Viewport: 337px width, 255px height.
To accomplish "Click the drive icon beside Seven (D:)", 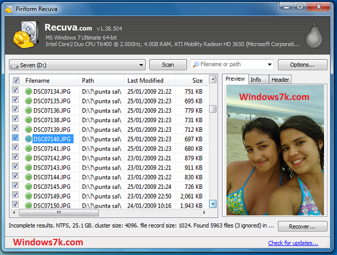I will tap(15, 66).
